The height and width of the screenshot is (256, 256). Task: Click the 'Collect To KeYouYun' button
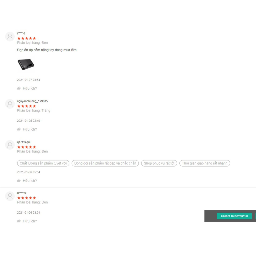pyautogui.click(x=234, y=216)
